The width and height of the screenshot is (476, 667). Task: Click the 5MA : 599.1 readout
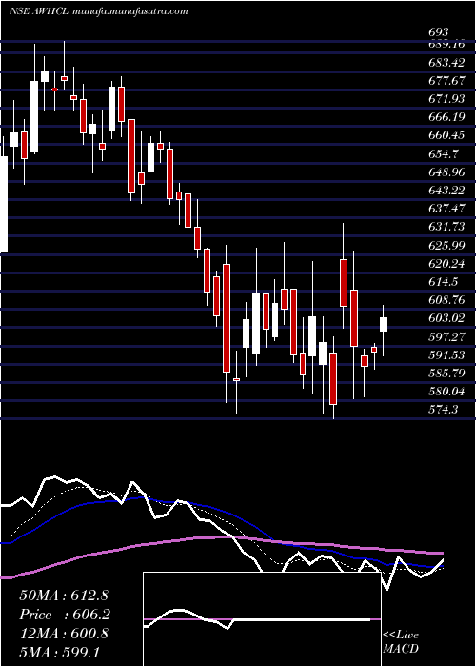pos(59,652)
